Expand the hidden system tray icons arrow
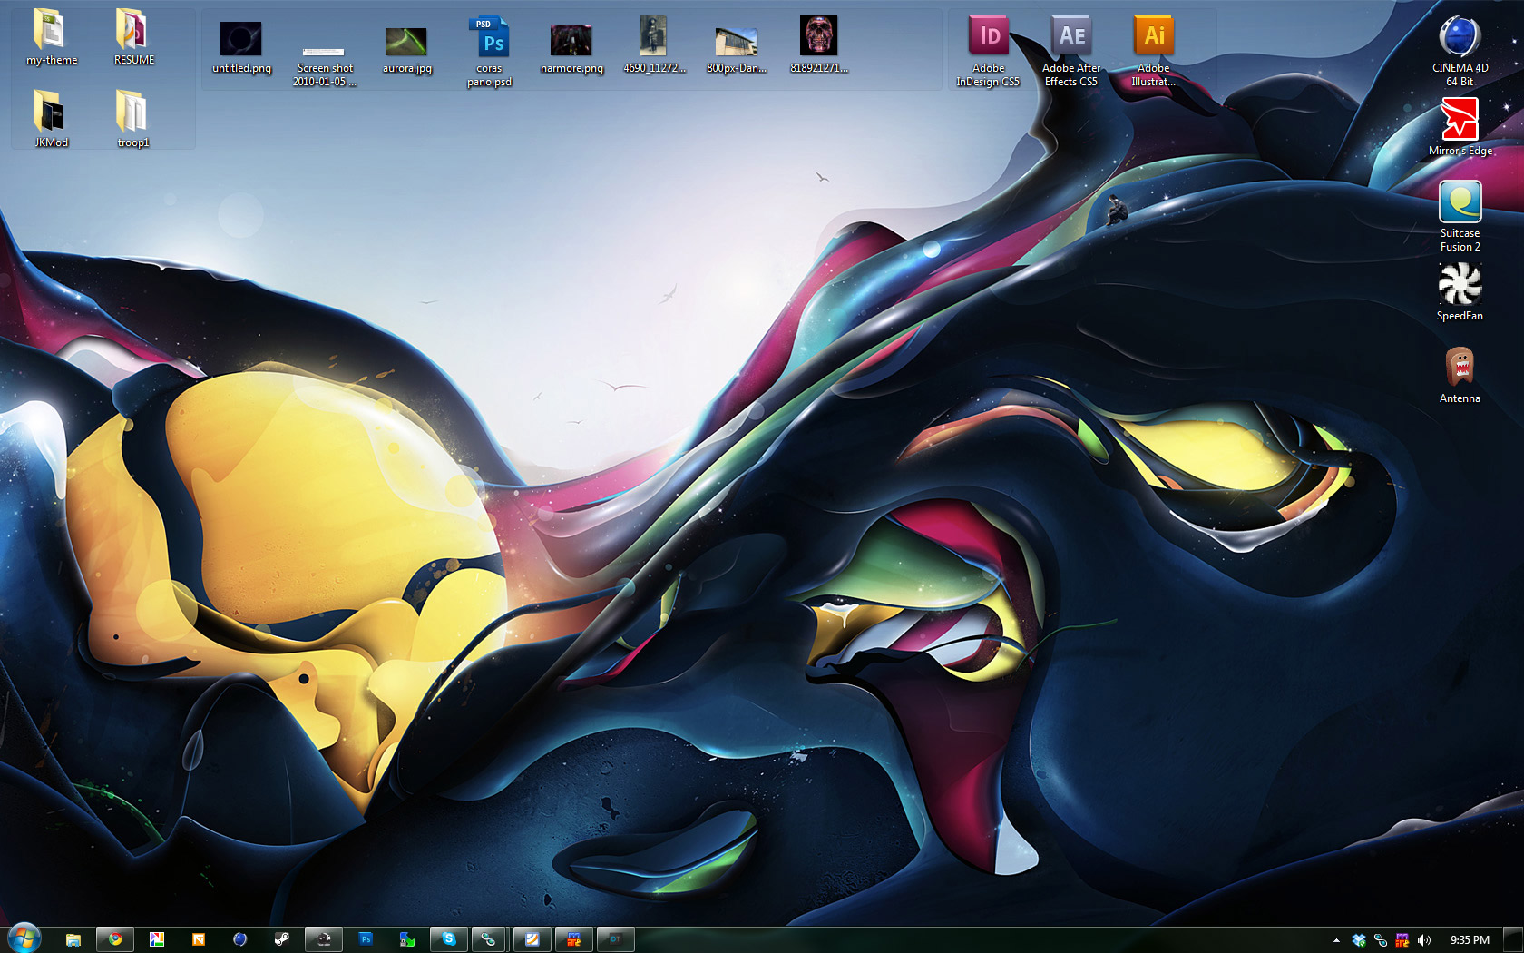The image size is (1524, 953). click(x=1336, y=940)
